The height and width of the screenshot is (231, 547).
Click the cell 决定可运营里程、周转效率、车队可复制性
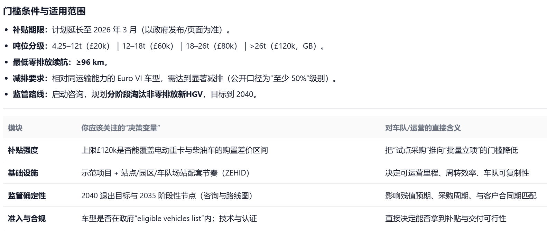click(x=457, y=173)
